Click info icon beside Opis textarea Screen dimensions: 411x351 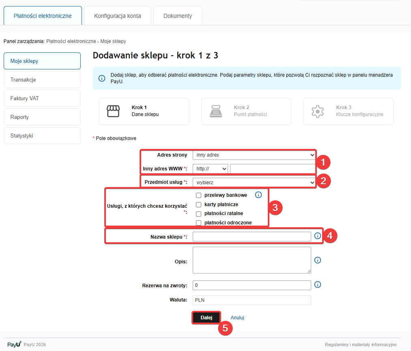pyautogui.click(x=318, y=260)
